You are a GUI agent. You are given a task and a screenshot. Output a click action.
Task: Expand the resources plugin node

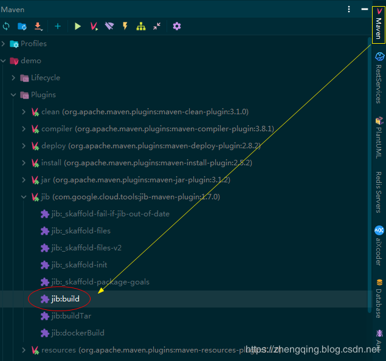point(24,350)
